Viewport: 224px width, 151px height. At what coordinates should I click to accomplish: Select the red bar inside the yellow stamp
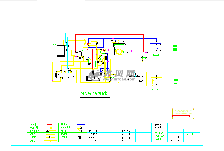click(181, 116)
